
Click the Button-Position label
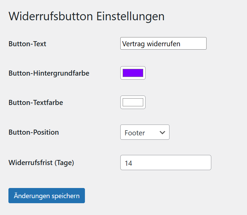coord(34,132)
